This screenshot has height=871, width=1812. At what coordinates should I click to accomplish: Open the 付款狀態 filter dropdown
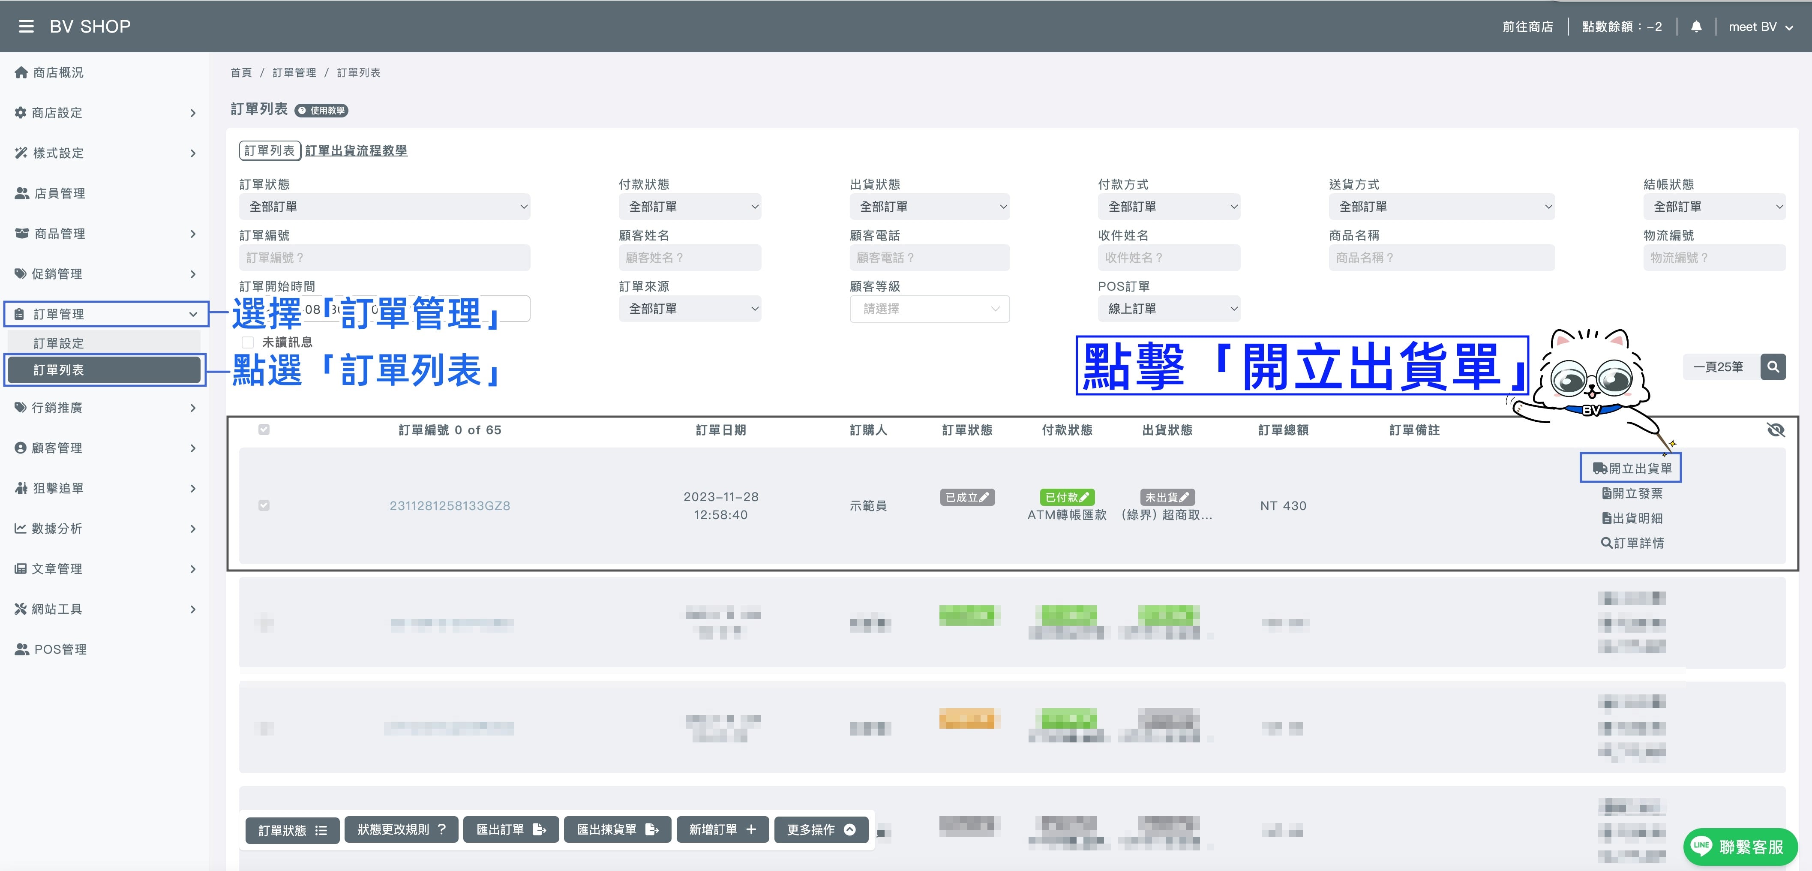tap(689, 206)
